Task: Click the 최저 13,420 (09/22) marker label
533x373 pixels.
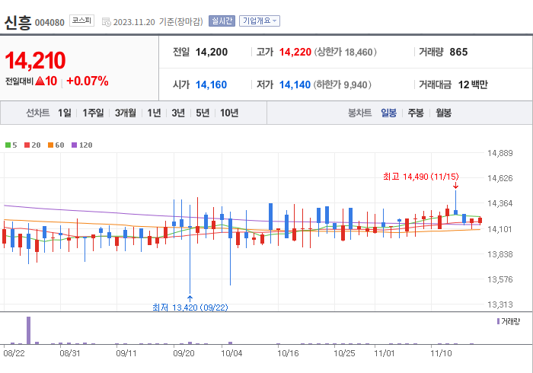Action: (190, 308)
